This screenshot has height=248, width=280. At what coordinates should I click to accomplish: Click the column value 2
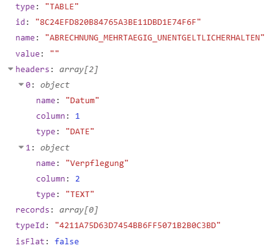point(77,179)
